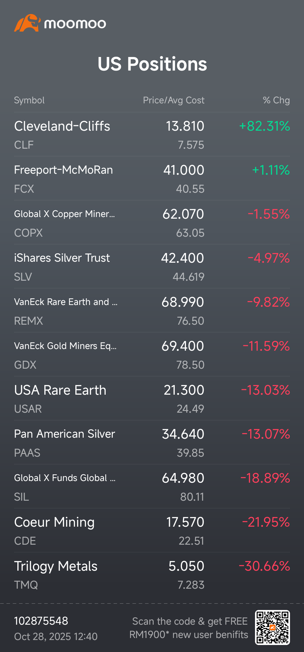
Task: Open the Coeur Mining position
Action: click(54, 522)
